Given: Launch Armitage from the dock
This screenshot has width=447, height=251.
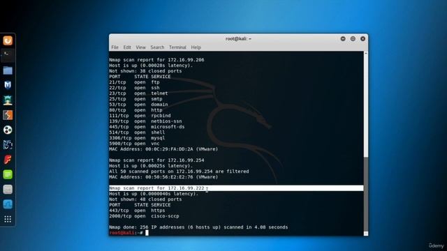Looking at the screenshot, I should pyautogui.click(x=8, y=100).
